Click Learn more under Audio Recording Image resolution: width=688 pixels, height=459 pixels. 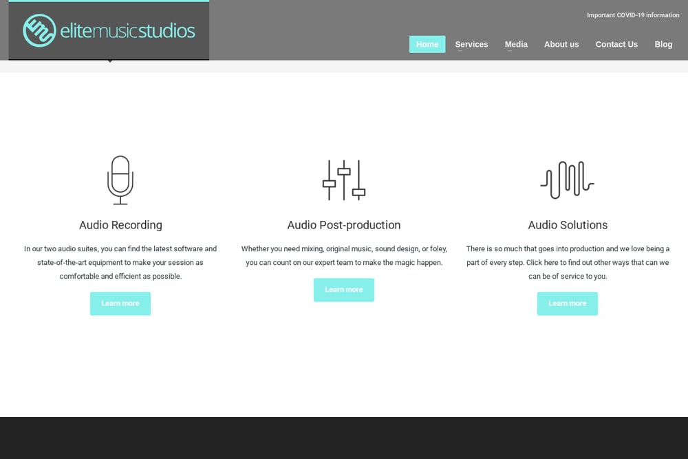click(x=120, y=303)
